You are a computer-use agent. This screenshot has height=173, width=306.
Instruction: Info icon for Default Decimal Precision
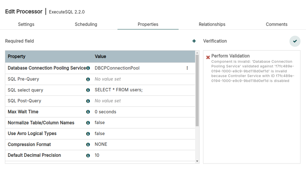point(88,156)
